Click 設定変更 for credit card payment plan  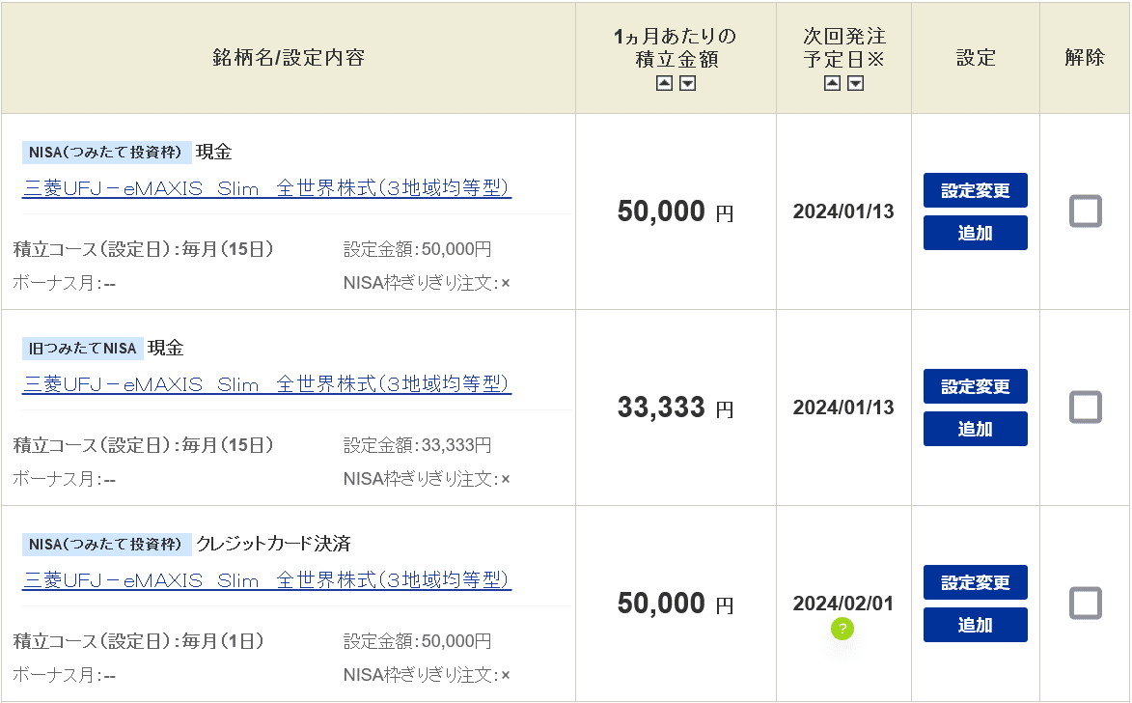click(x=976, y=582)
